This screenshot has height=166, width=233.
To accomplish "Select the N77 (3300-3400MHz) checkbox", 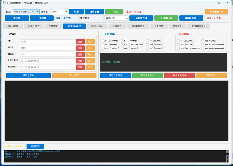I will 203,44.
